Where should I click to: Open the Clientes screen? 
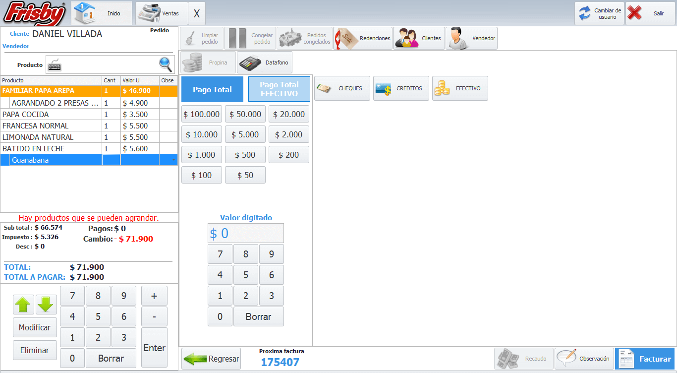click(419, 38)
